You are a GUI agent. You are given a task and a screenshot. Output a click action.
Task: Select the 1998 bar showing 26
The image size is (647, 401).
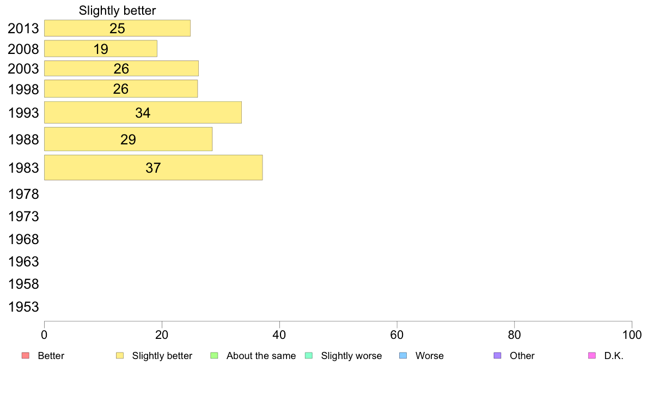[121, 89]
